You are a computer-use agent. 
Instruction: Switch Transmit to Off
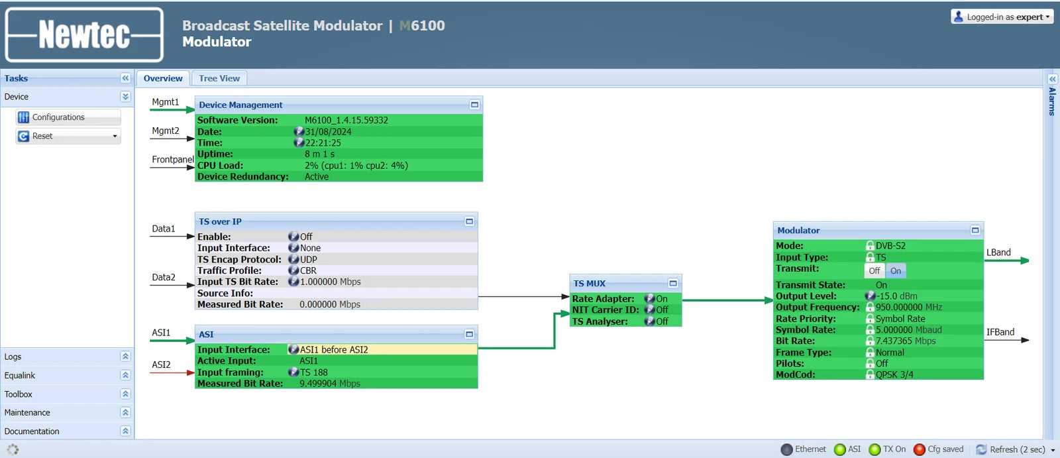[874, 270]
